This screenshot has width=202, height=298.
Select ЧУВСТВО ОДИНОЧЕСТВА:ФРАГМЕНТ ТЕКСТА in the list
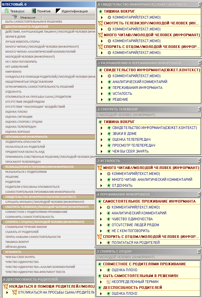49,272
